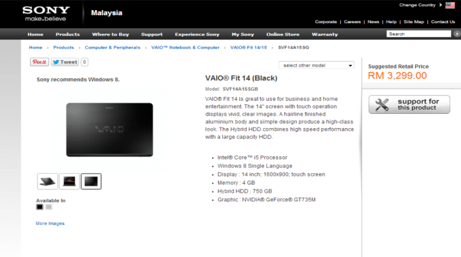Click the Malaysia flag icon
Image resolution: width=461 pixels, height=257 pixels.
[x=450, y=5]
